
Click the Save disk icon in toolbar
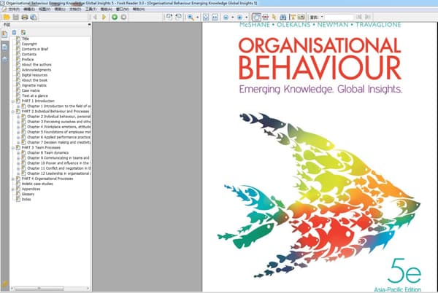tap(15, 17)
